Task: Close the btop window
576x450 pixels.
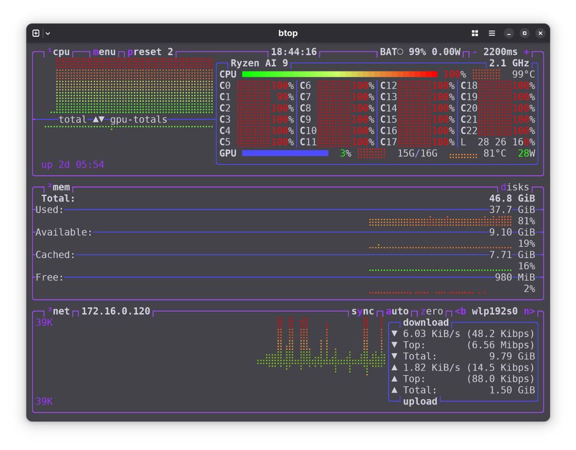Action: click(540, 33)
